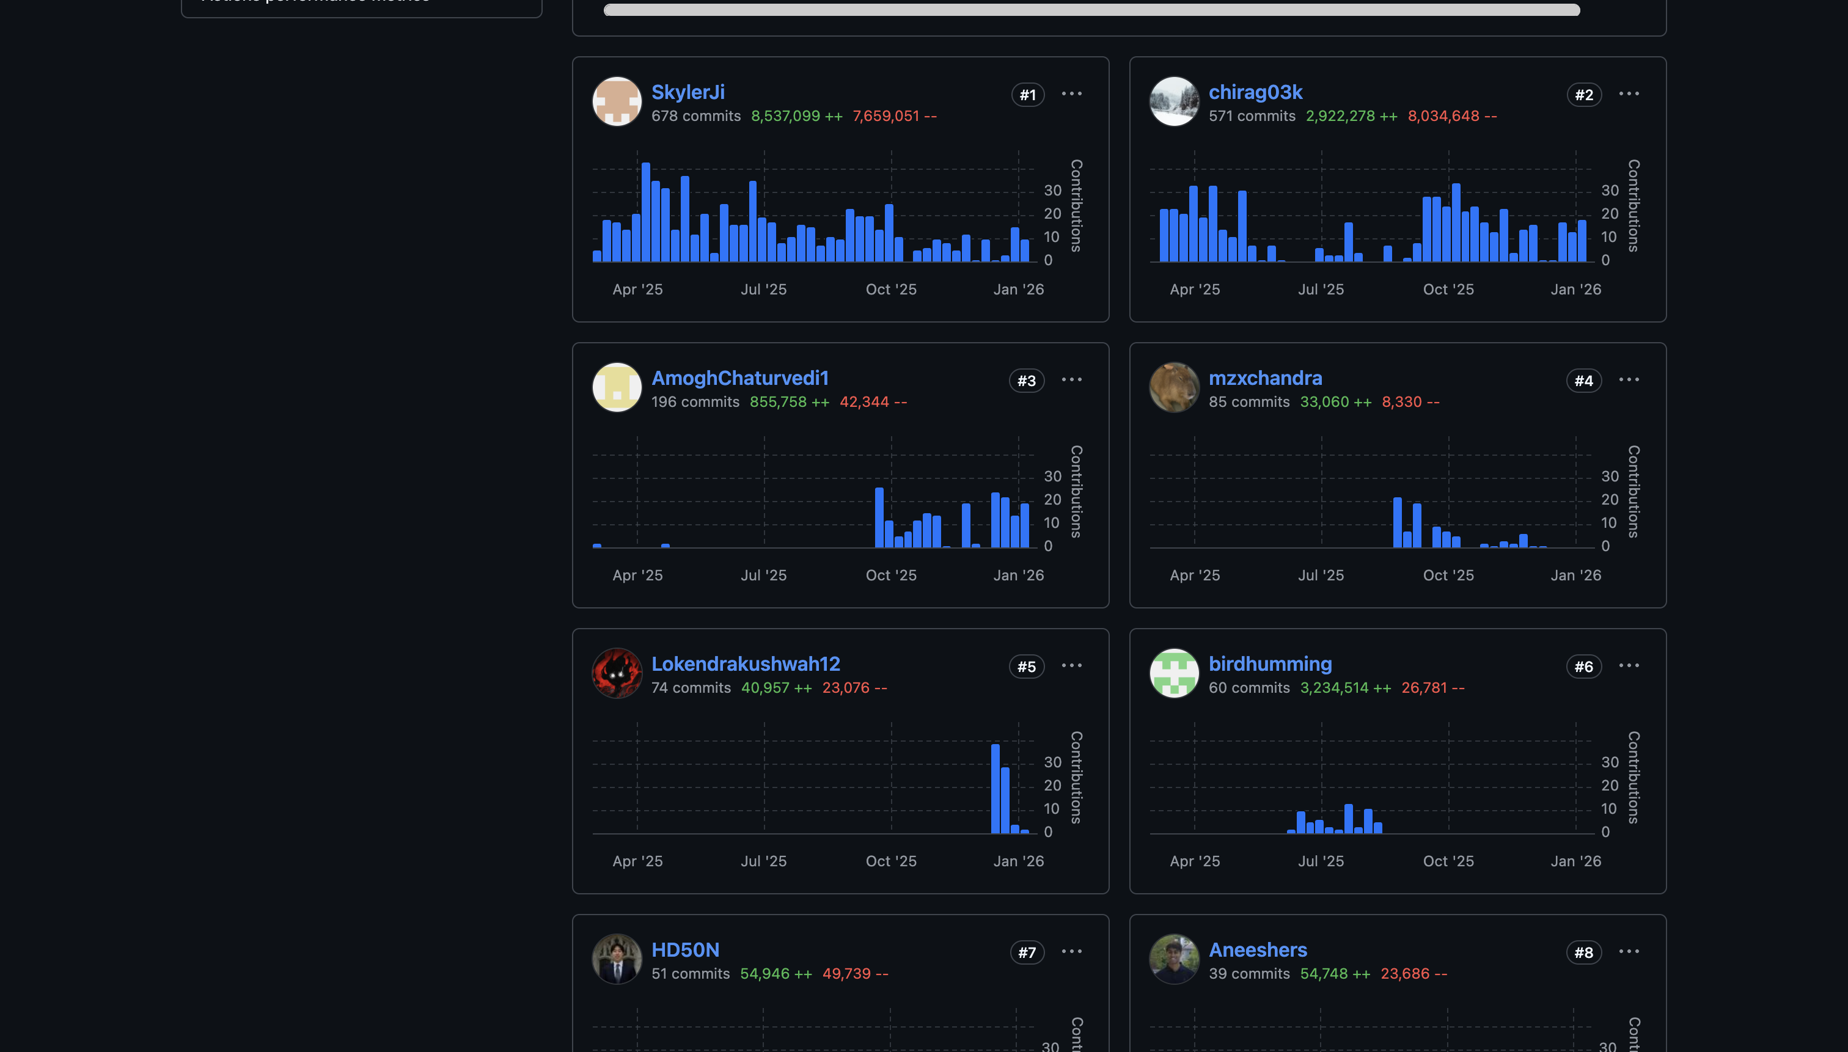
Task: Open mzxchandra's three-dot options menu
Action: tap(1628, 380)
